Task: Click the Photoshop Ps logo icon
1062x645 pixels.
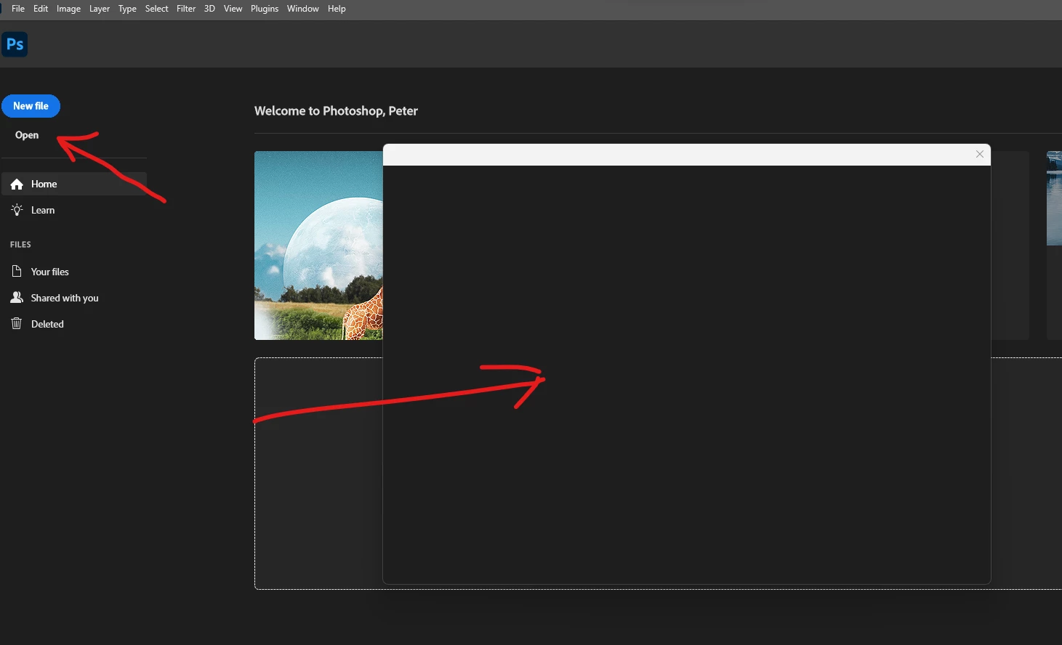Action: (15, 44)
